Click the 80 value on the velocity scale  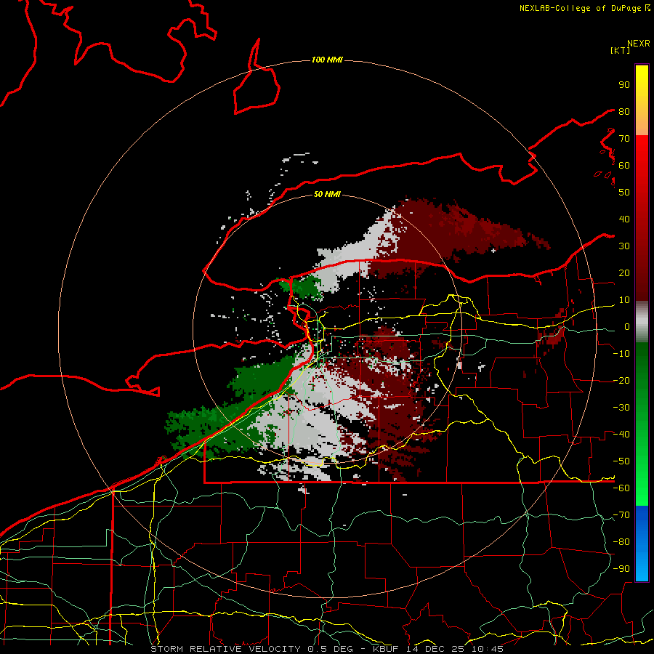(624, 112)
